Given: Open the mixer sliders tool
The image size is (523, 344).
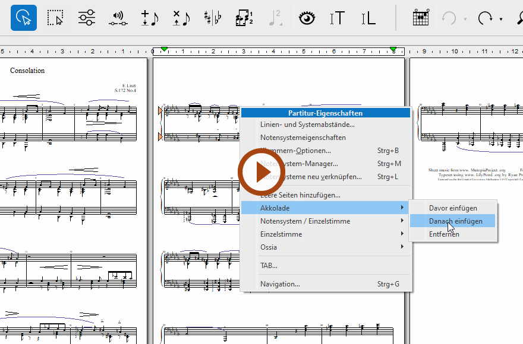Looking at the screenshot, I should point(87,18).
